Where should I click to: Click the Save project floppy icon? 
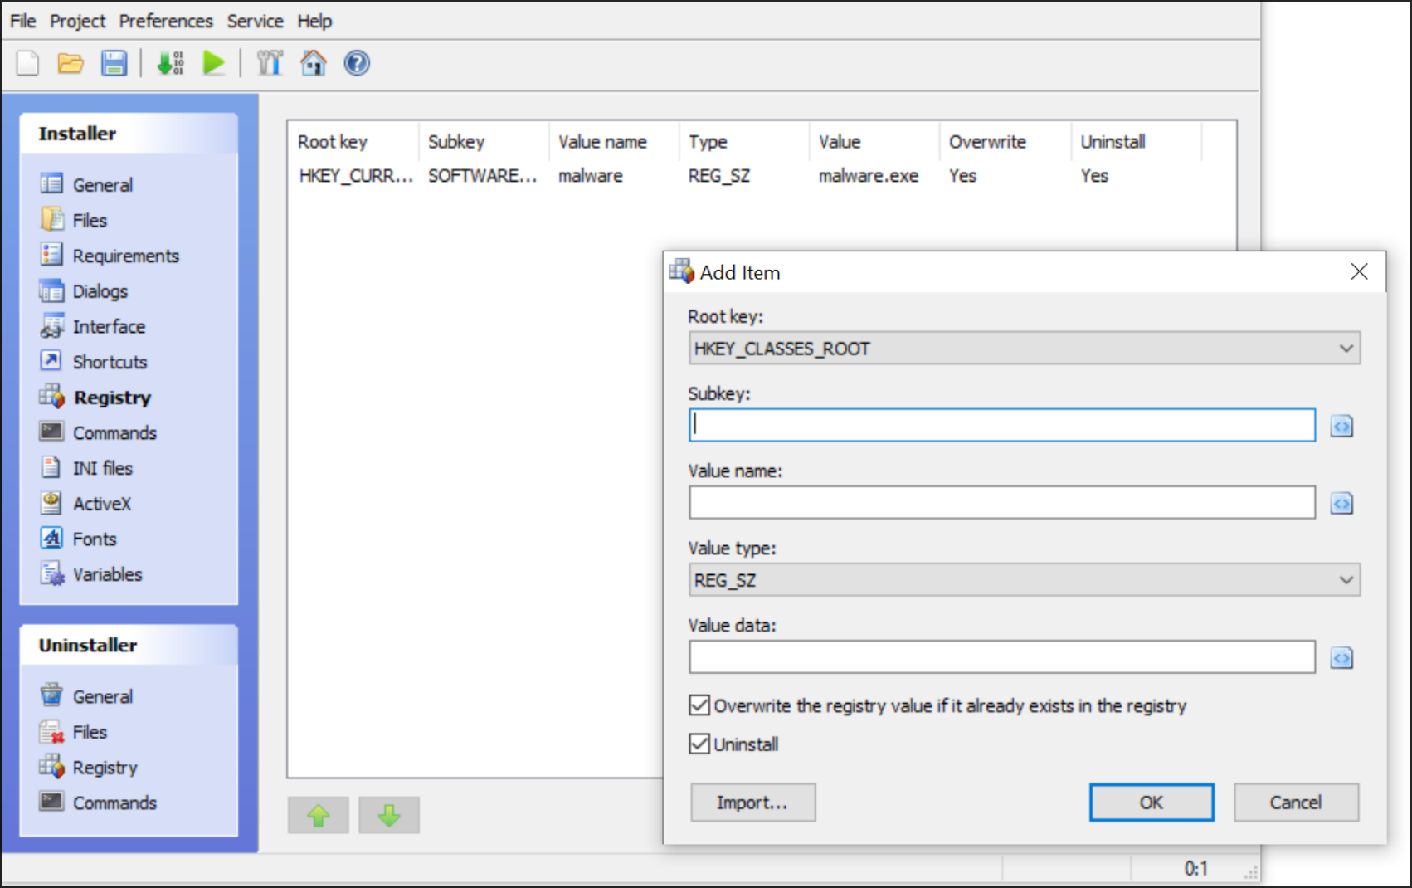click(114, 64)
